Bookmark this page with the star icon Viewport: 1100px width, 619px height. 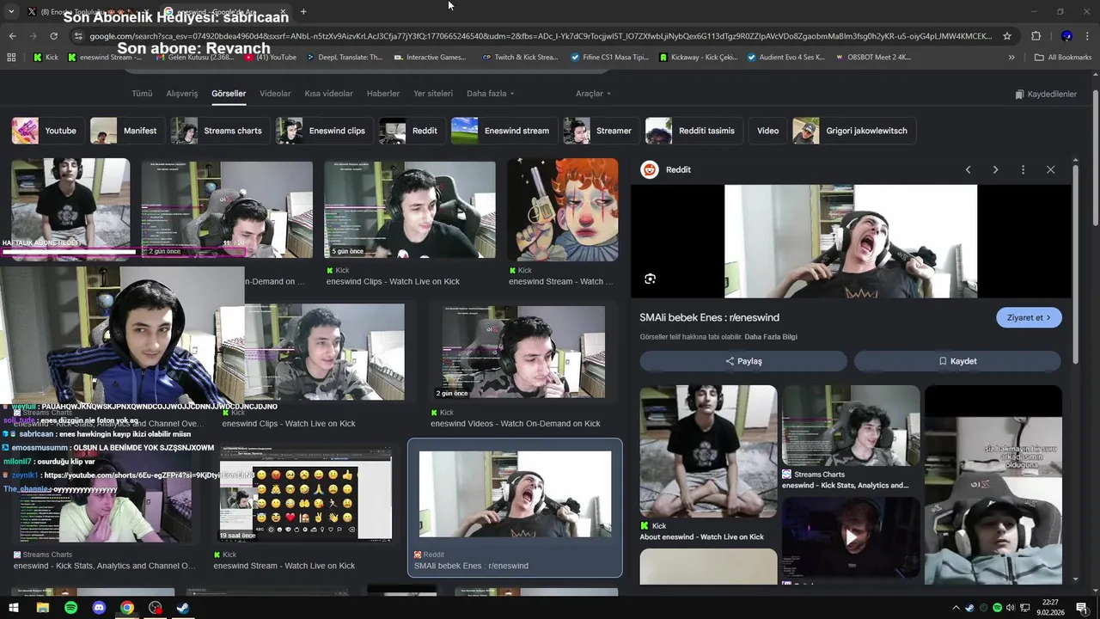(x=1008, y=36)
